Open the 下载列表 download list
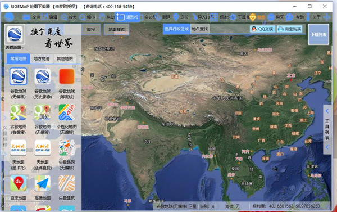Image resolution: width=337 pixels, height=212 pixels. [318, 34]
